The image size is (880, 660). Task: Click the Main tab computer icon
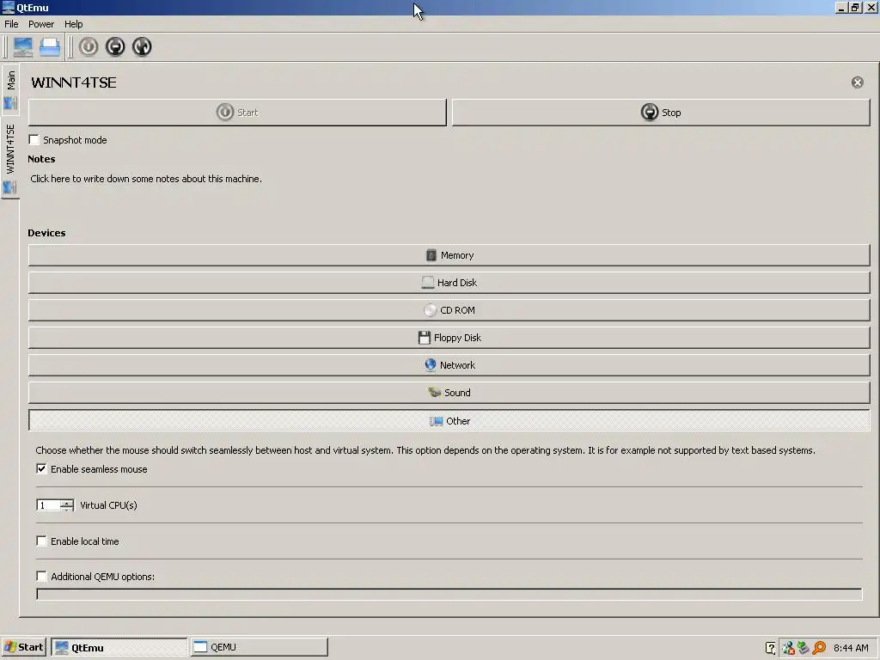tap(10, 103)
